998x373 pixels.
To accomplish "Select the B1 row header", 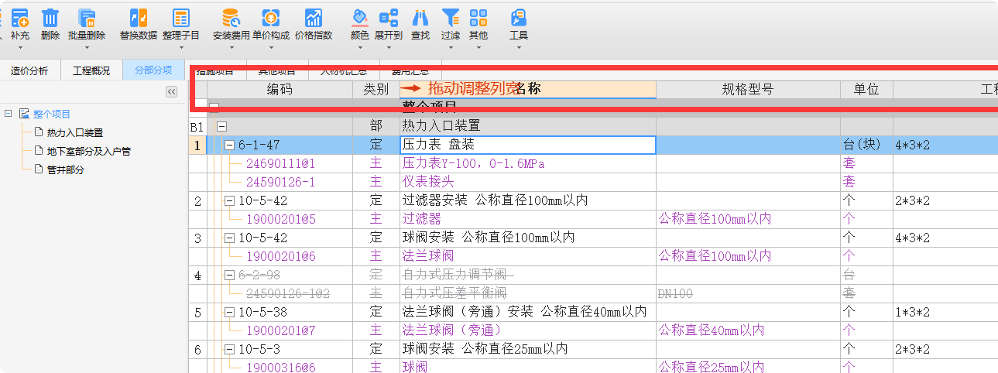I will 197,126.
